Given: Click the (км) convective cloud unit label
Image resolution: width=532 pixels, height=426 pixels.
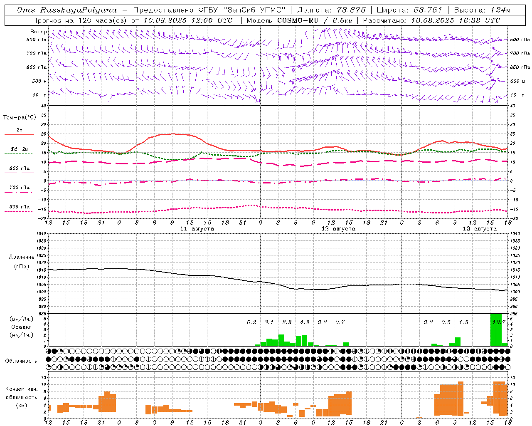Looking at the screenshot, I should [21, 405].
